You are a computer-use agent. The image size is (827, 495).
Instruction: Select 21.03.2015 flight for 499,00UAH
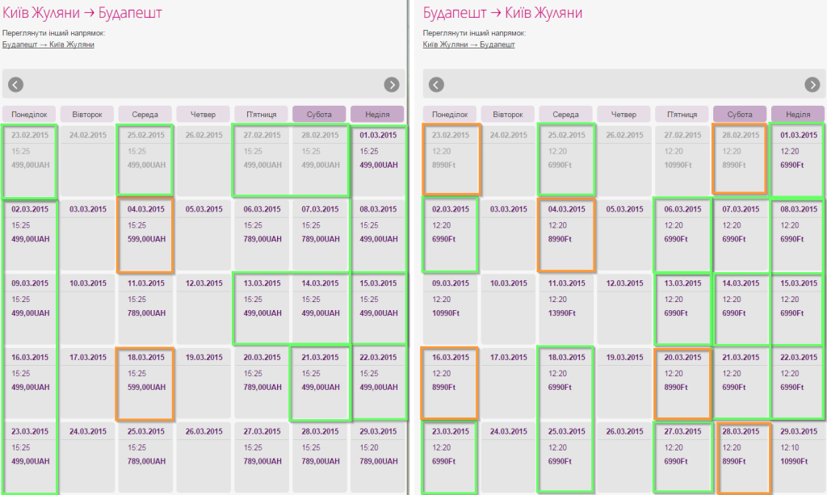320,384
